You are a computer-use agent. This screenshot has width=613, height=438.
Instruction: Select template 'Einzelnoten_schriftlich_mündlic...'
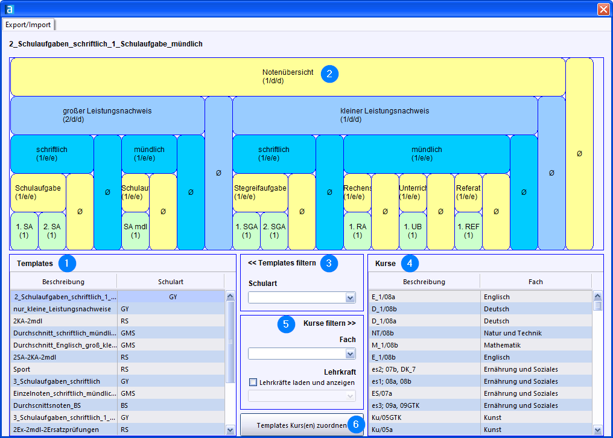point(117,393)
